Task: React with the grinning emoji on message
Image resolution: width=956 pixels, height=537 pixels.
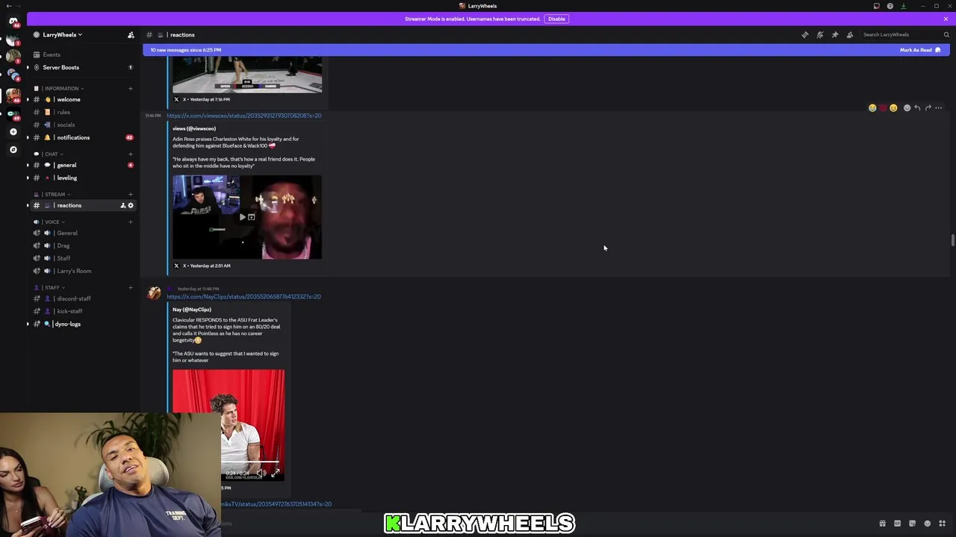Action: [x=893, y=108]
